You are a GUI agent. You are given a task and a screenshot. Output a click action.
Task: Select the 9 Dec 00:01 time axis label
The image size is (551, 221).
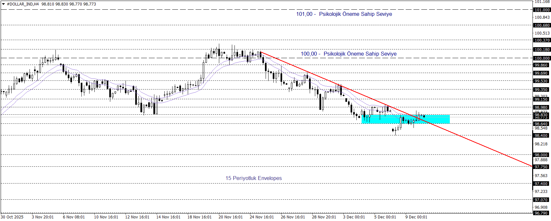416,217
